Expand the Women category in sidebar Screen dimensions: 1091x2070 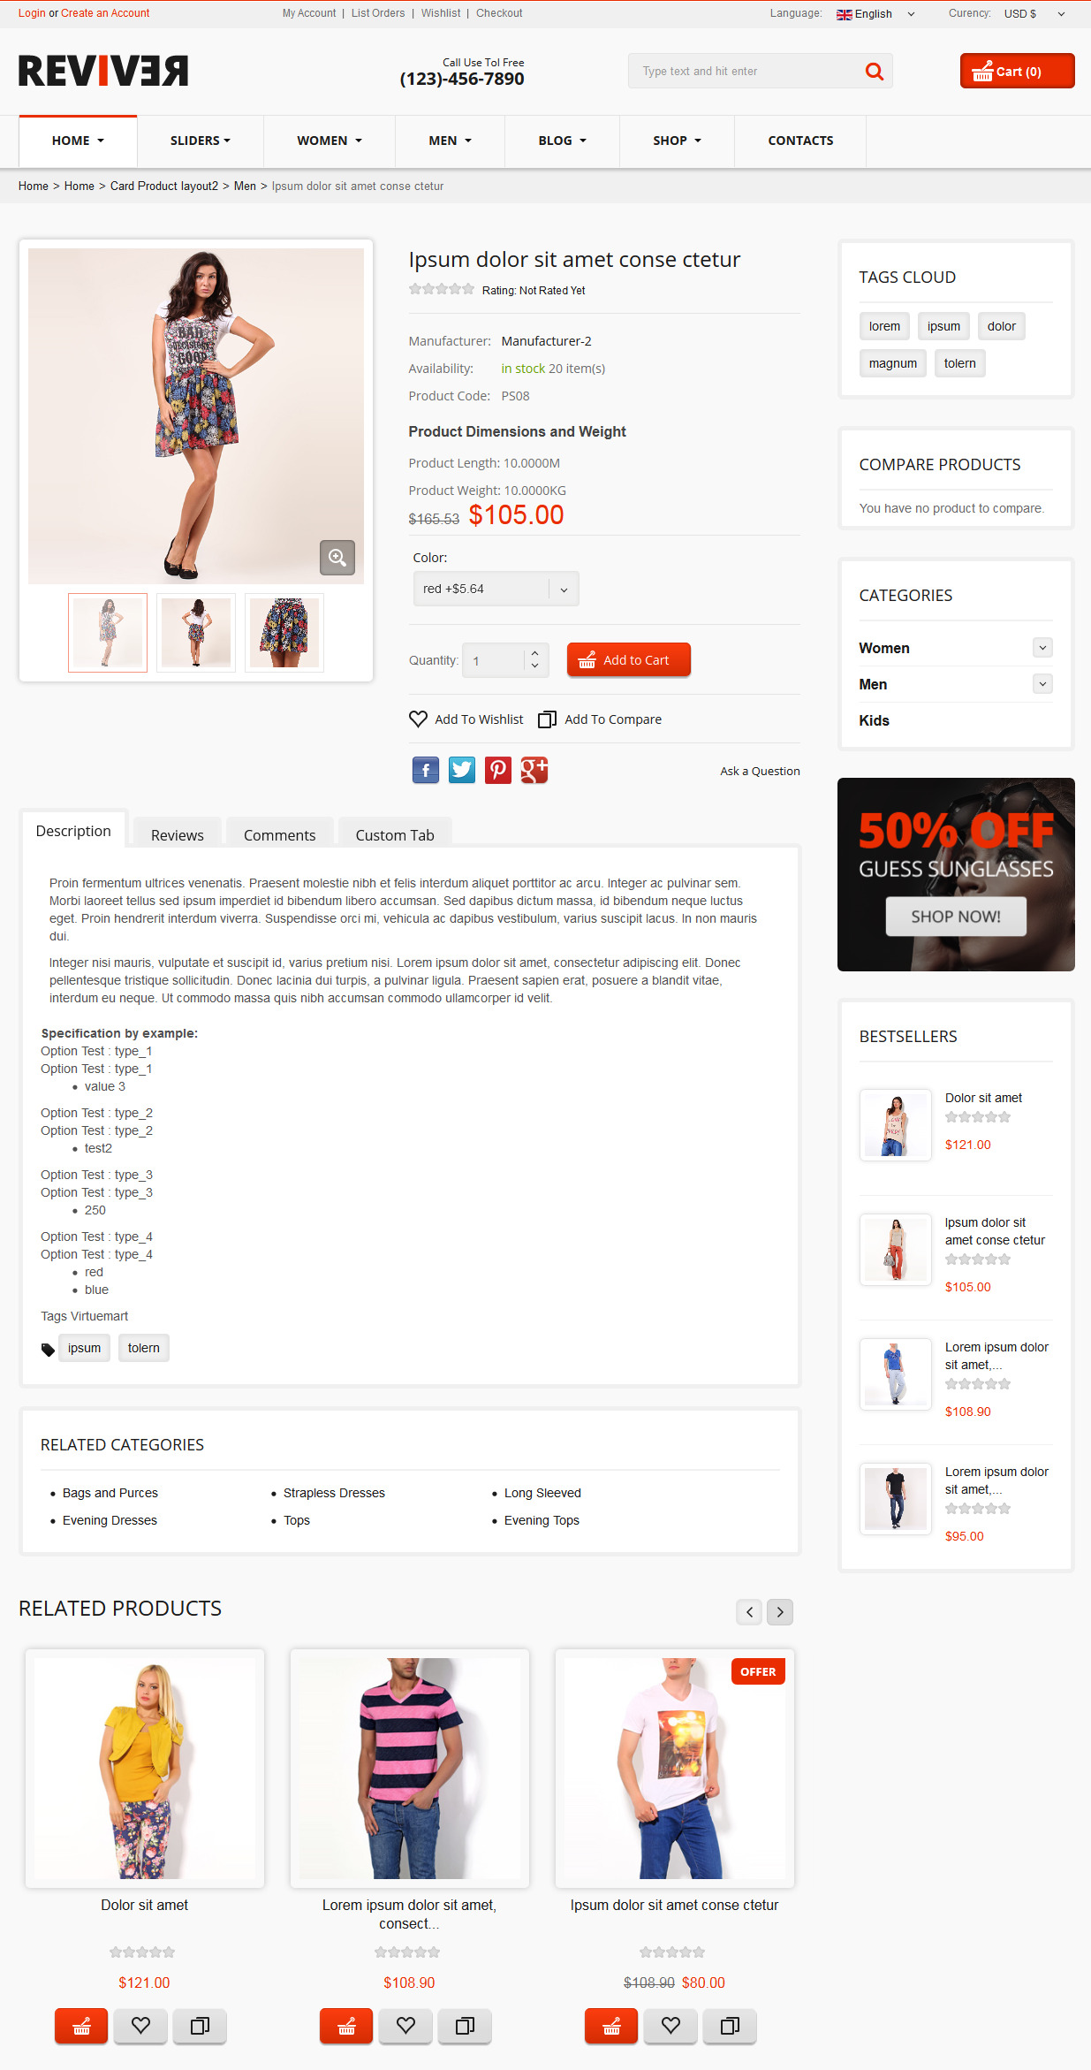[x=1042, y=648]
